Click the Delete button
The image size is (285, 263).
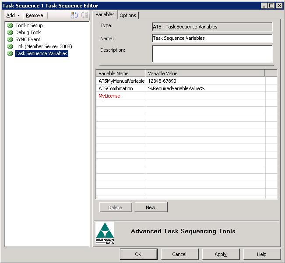pyautogui.click(x=116, y=207)
